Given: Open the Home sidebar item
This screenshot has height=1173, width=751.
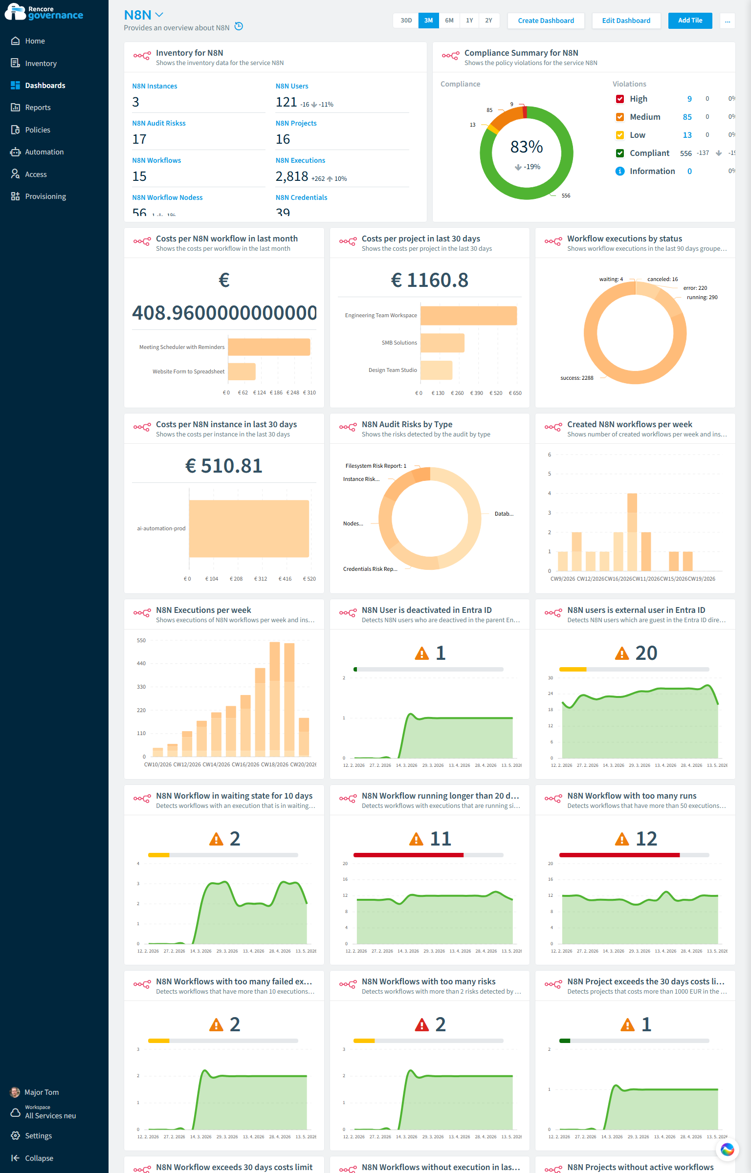Looking at the screenshot, I should point(35,41).
